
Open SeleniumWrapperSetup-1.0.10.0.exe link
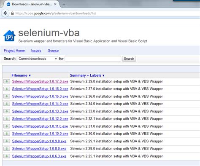tap(40, 134)
